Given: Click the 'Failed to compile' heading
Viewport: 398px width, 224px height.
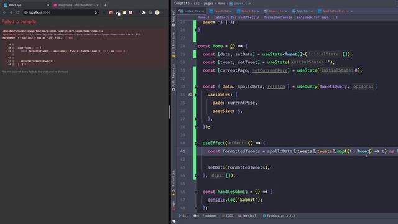Looking at the screenshot, I should (x=19, y=22).
